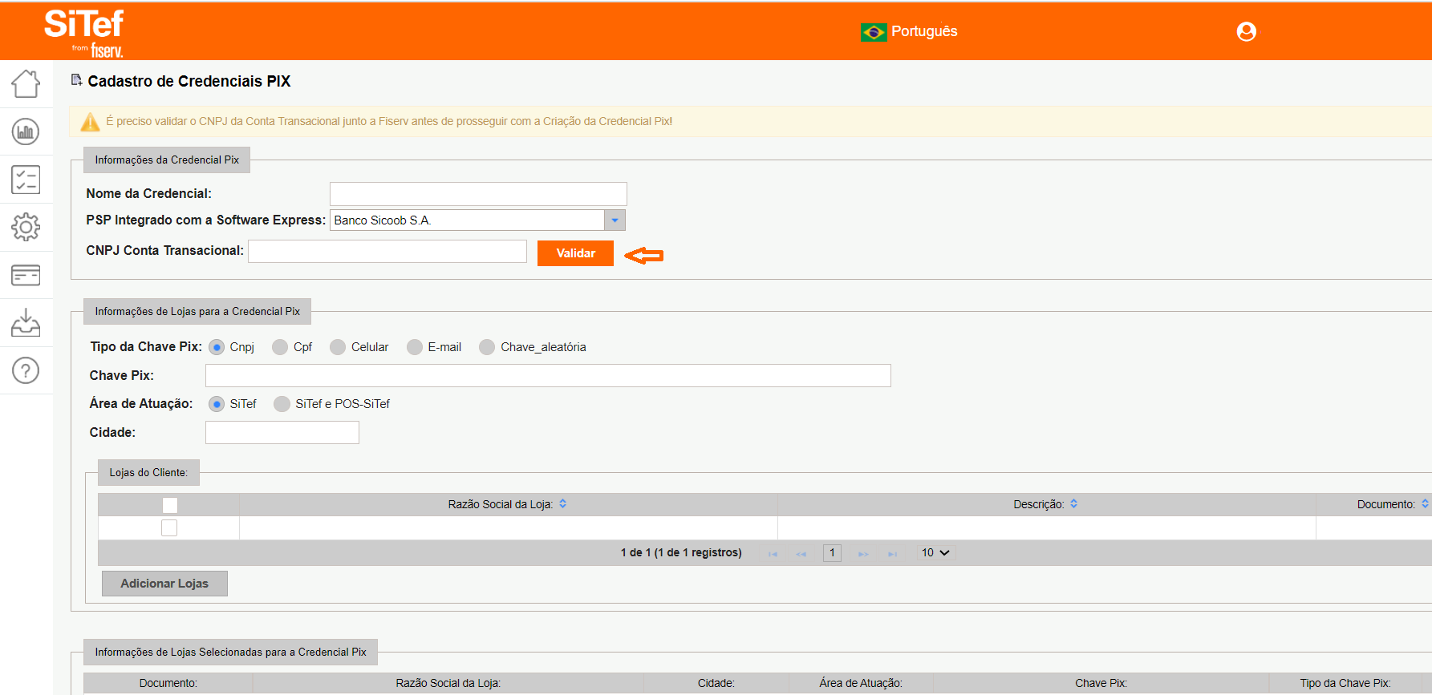The width and height of the screenshot is (1432, 695).
Task: Click the Validar button
Action: click(x=575, y=253)
